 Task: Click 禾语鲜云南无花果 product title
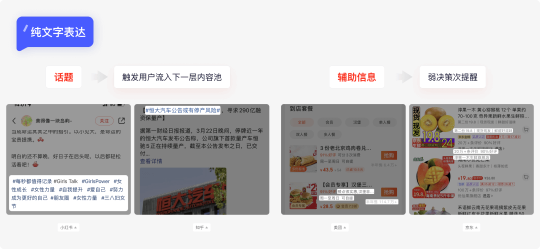click(x=492, y=210)
